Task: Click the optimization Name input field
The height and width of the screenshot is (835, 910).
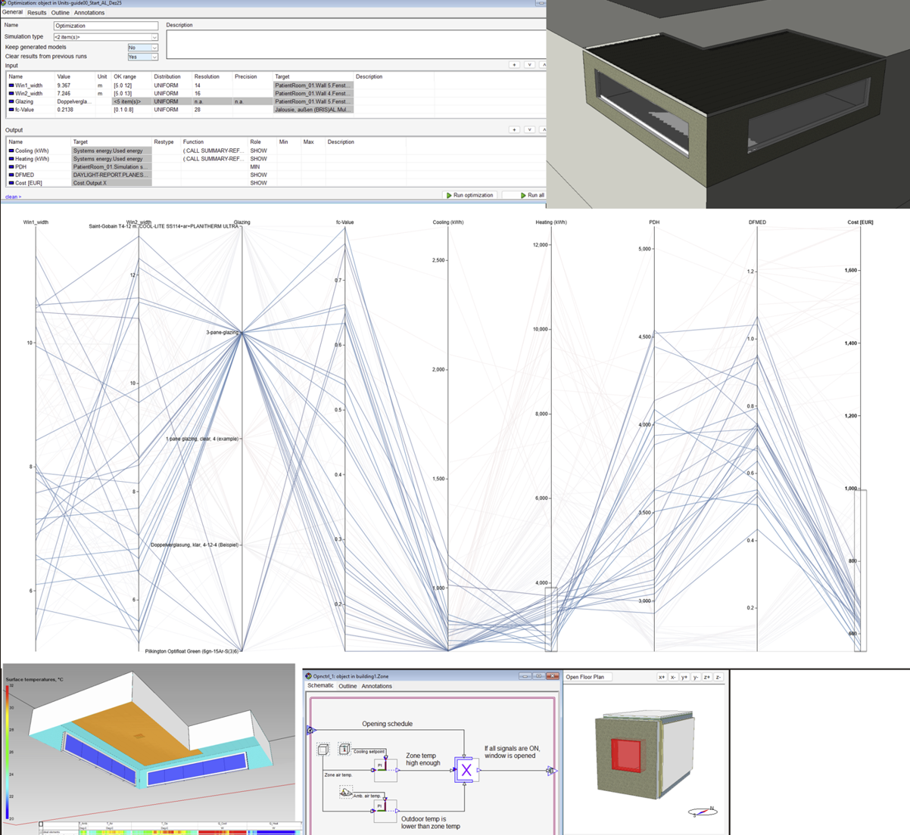Action: point(106,26)
